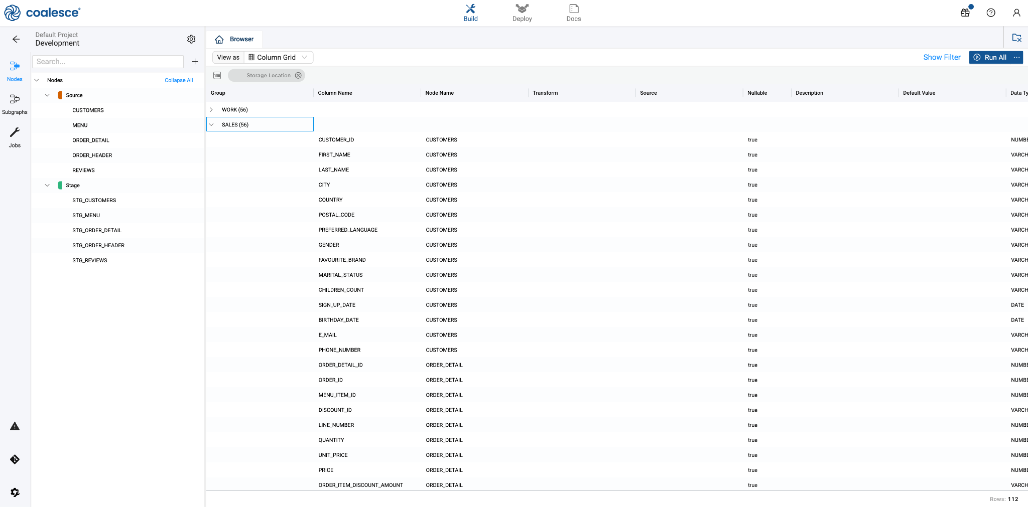Select the Subgraphs sidebar icon
1028x507 pixels.
click(15, 104)
